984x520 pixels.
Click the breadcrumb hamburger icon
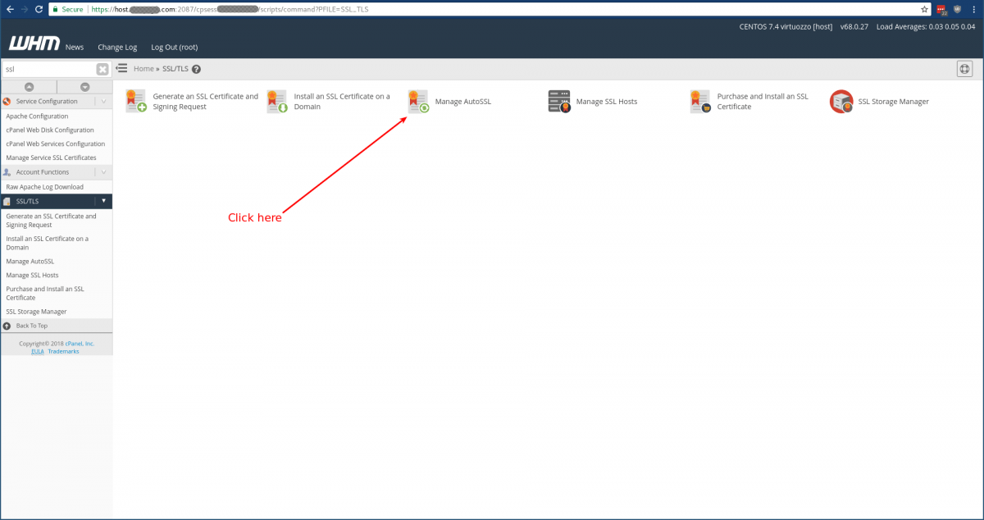click(x=122, y=68)
